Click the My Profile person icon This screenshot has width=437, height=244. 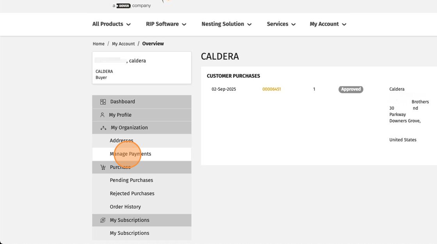[x=102, y=115]
